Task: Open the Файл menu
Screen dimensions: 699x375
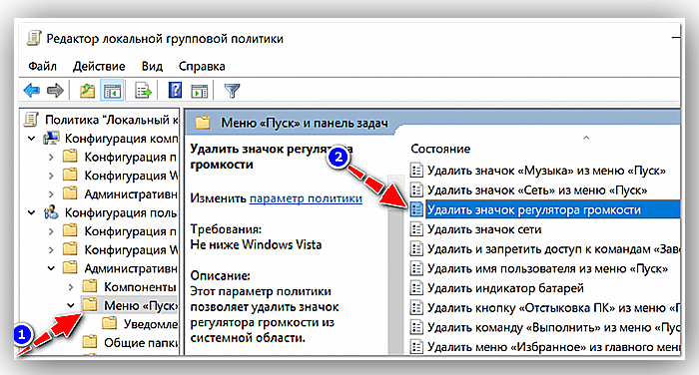Action: coord(42,66)
